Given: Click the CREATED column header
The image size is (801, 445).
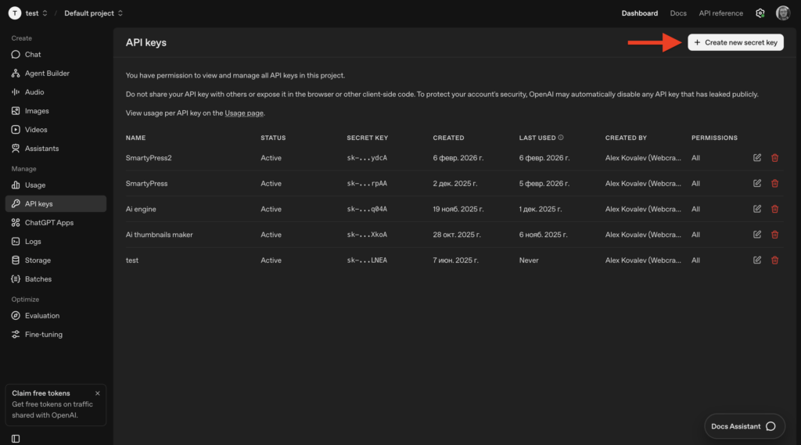Looking at the screenshot, I should [x=448, y=138].
